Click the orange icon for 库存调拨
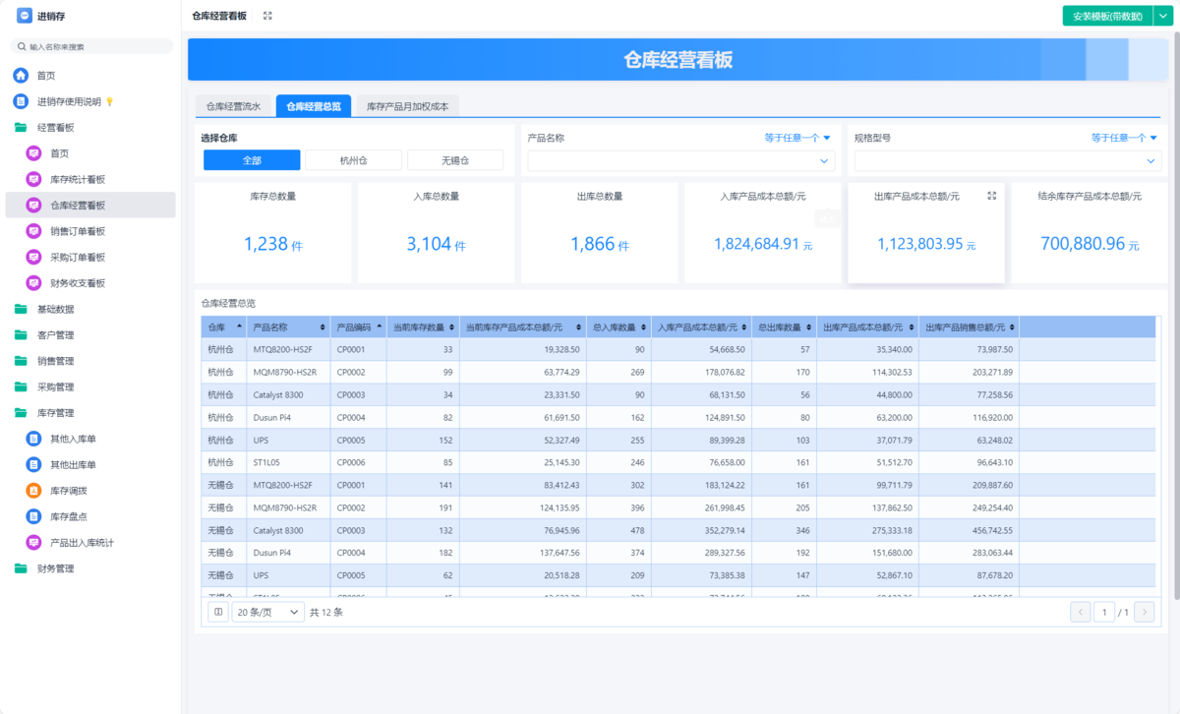 pyautogui.click(x=33, y=491)
